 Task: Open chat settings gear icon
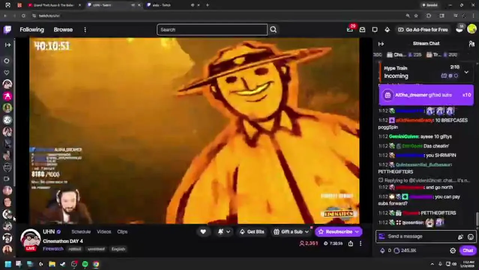(453, 250)
